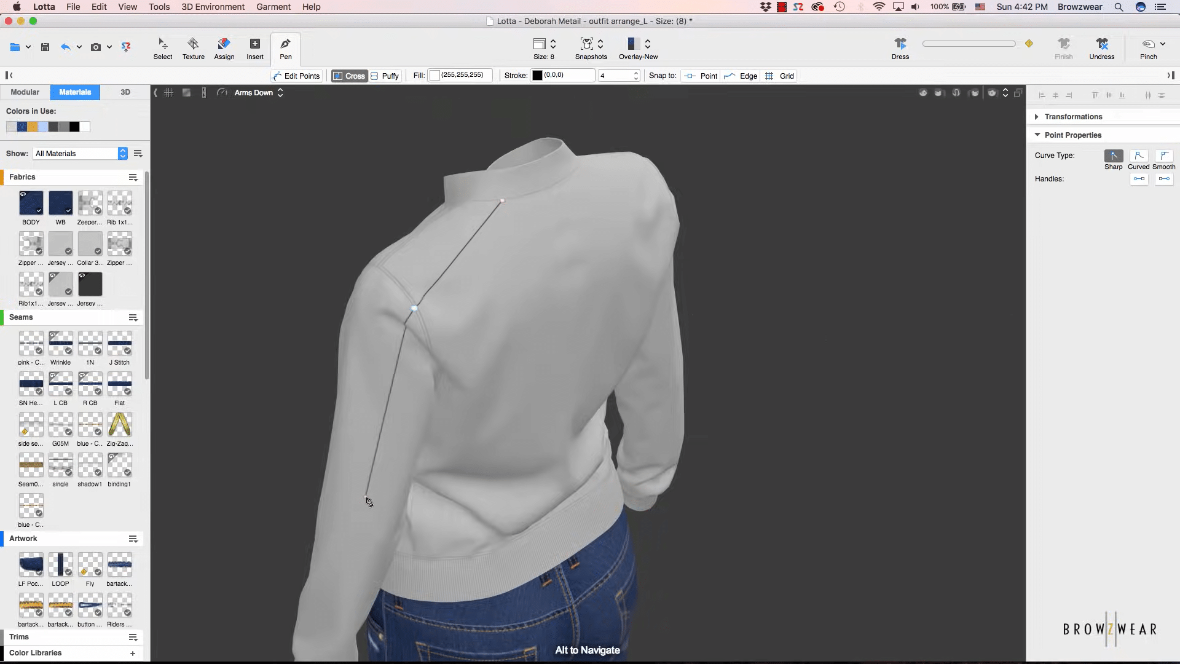
Task: Enable Puffy pen mode
Action: 385,76
